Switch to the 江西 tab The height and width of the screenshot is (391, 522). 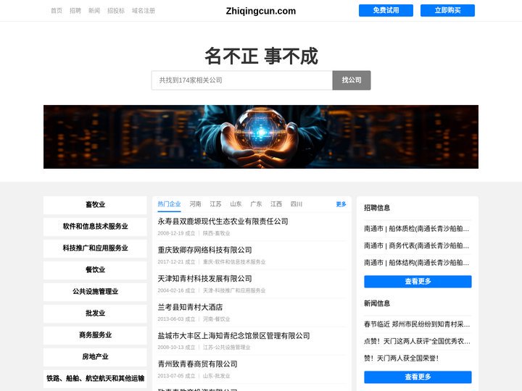click(x=276, y=204)
